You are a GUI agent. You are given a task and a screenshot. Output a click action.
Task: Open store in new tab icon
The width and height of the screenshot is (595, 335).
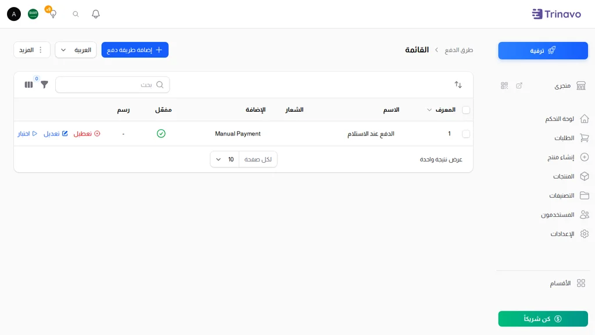pos(519,85)
